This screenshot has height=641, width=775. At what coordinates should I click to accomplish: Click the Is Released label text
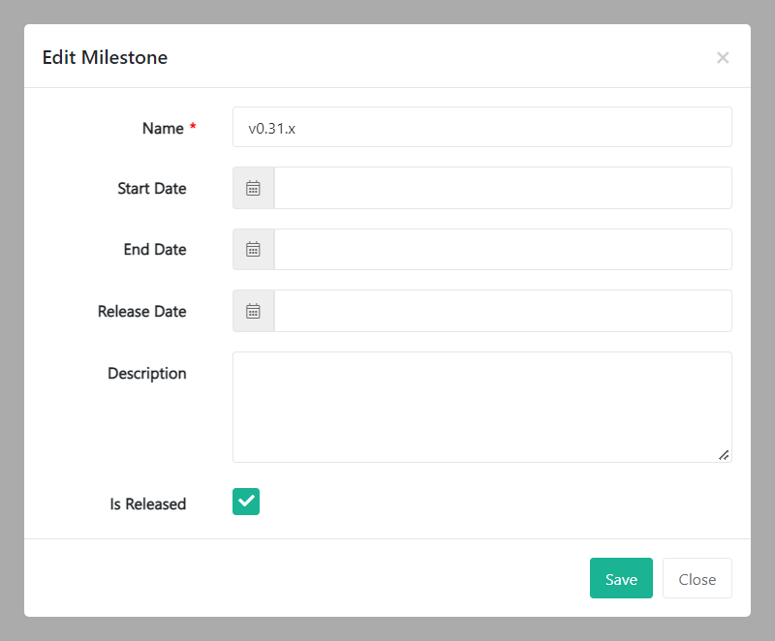point(148,504)
